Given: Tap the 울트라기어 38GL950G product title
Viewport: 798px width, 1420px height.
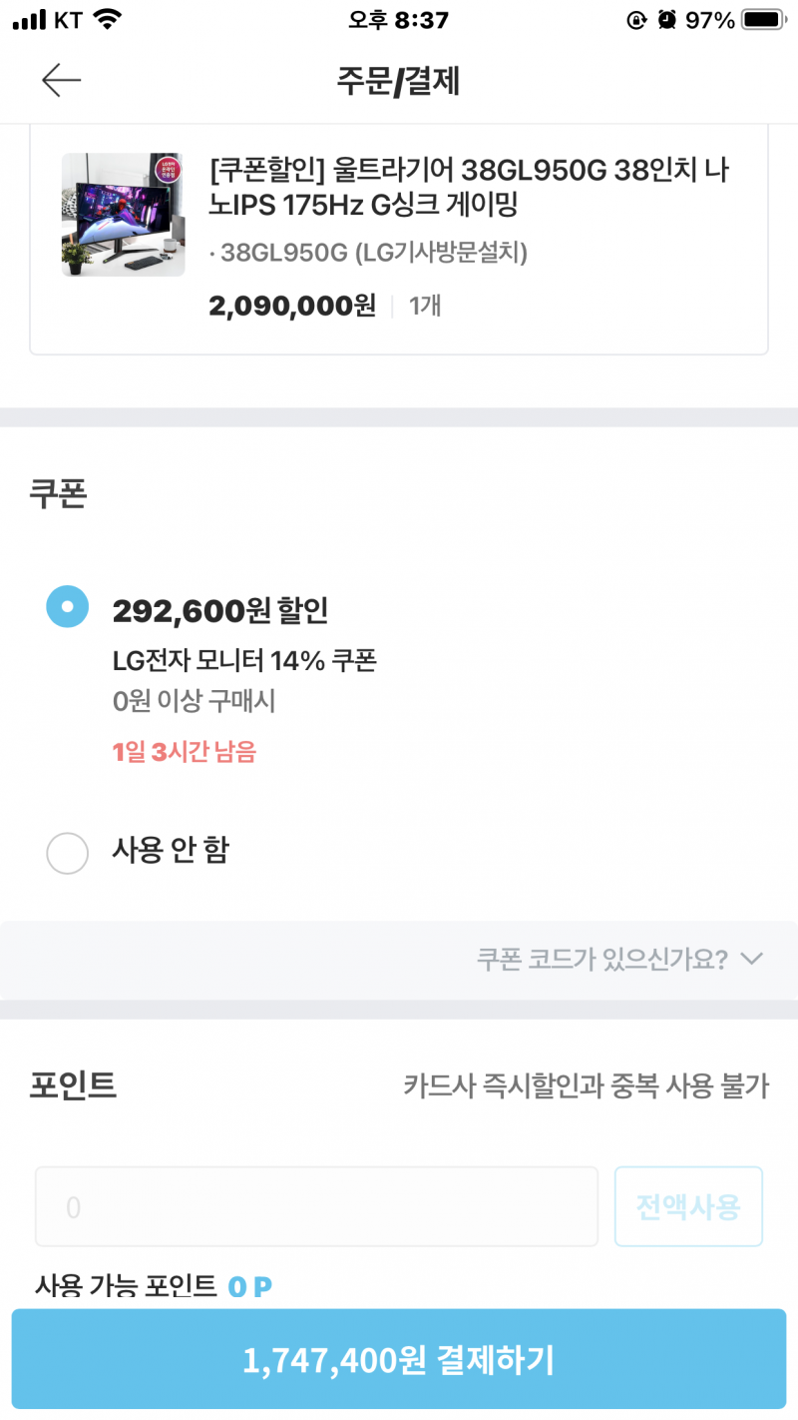Looking at the screenshot, I should 470,189.
